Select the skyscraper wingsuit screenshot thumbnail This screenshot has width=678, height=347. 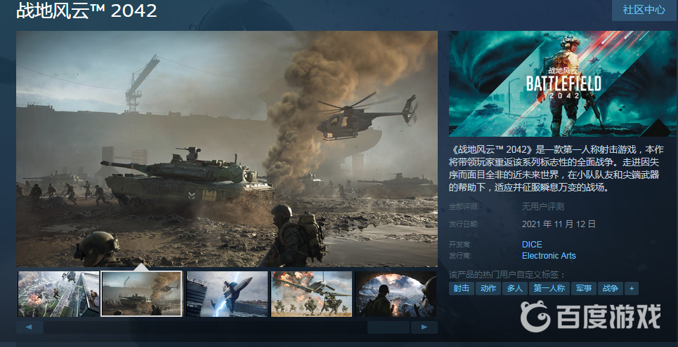[58, 294]
